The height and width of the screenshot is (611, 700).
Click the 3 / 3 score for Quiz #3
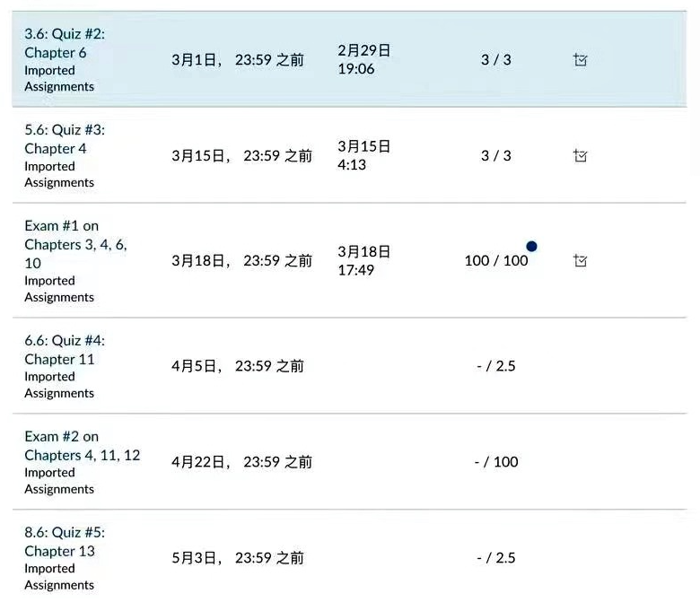496,156
